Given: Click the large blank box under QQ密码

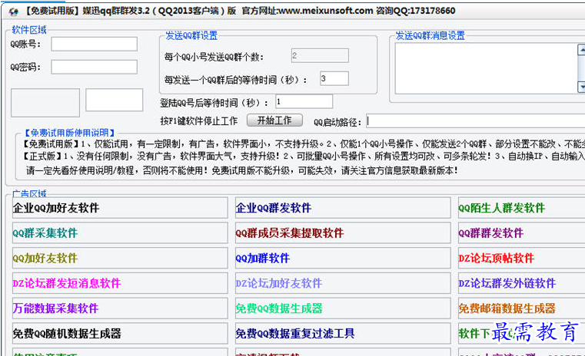Looking at the screenshot, I should pos(45,102).
